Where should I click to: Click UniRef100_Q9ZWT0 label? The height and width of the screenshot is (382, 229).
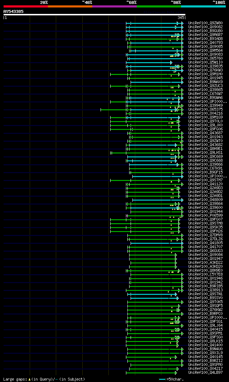[x=205, y=141]
